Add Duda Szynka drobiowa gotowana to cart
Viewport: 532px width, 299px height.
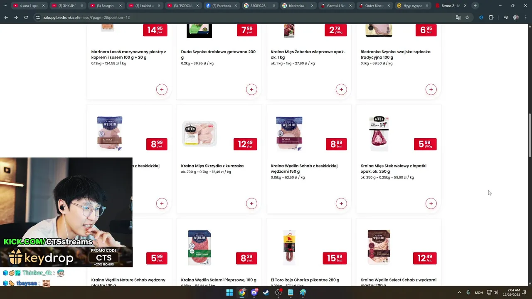pyautogui.click(x=251, y=89)
